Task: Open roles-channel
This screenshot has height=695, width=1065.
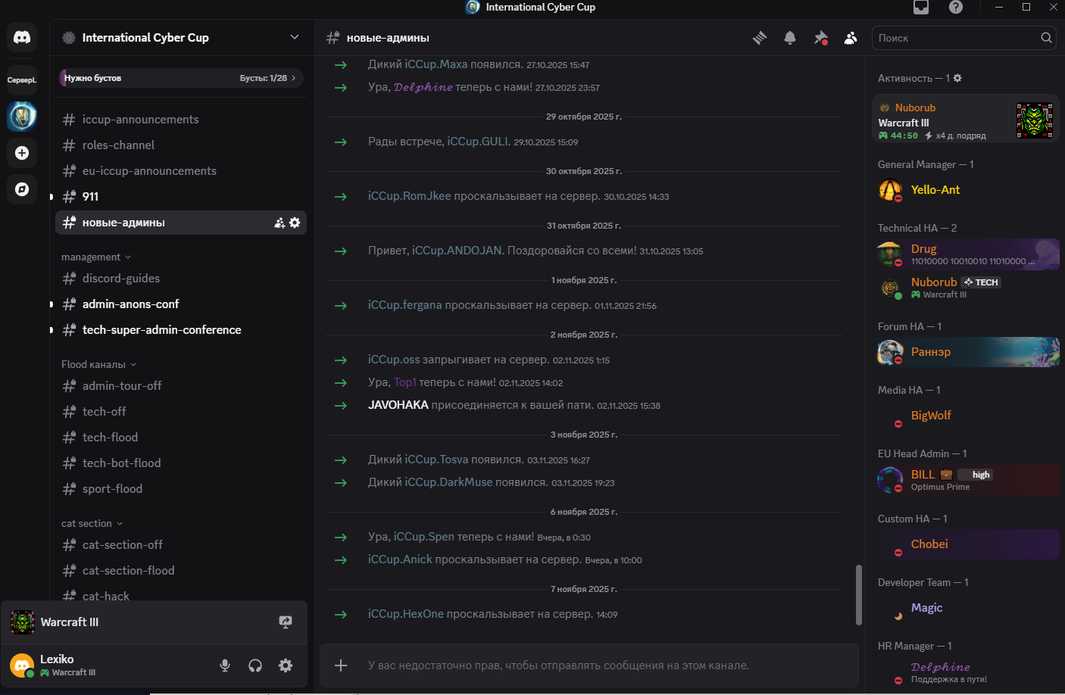Action: [x=181, y=145]
